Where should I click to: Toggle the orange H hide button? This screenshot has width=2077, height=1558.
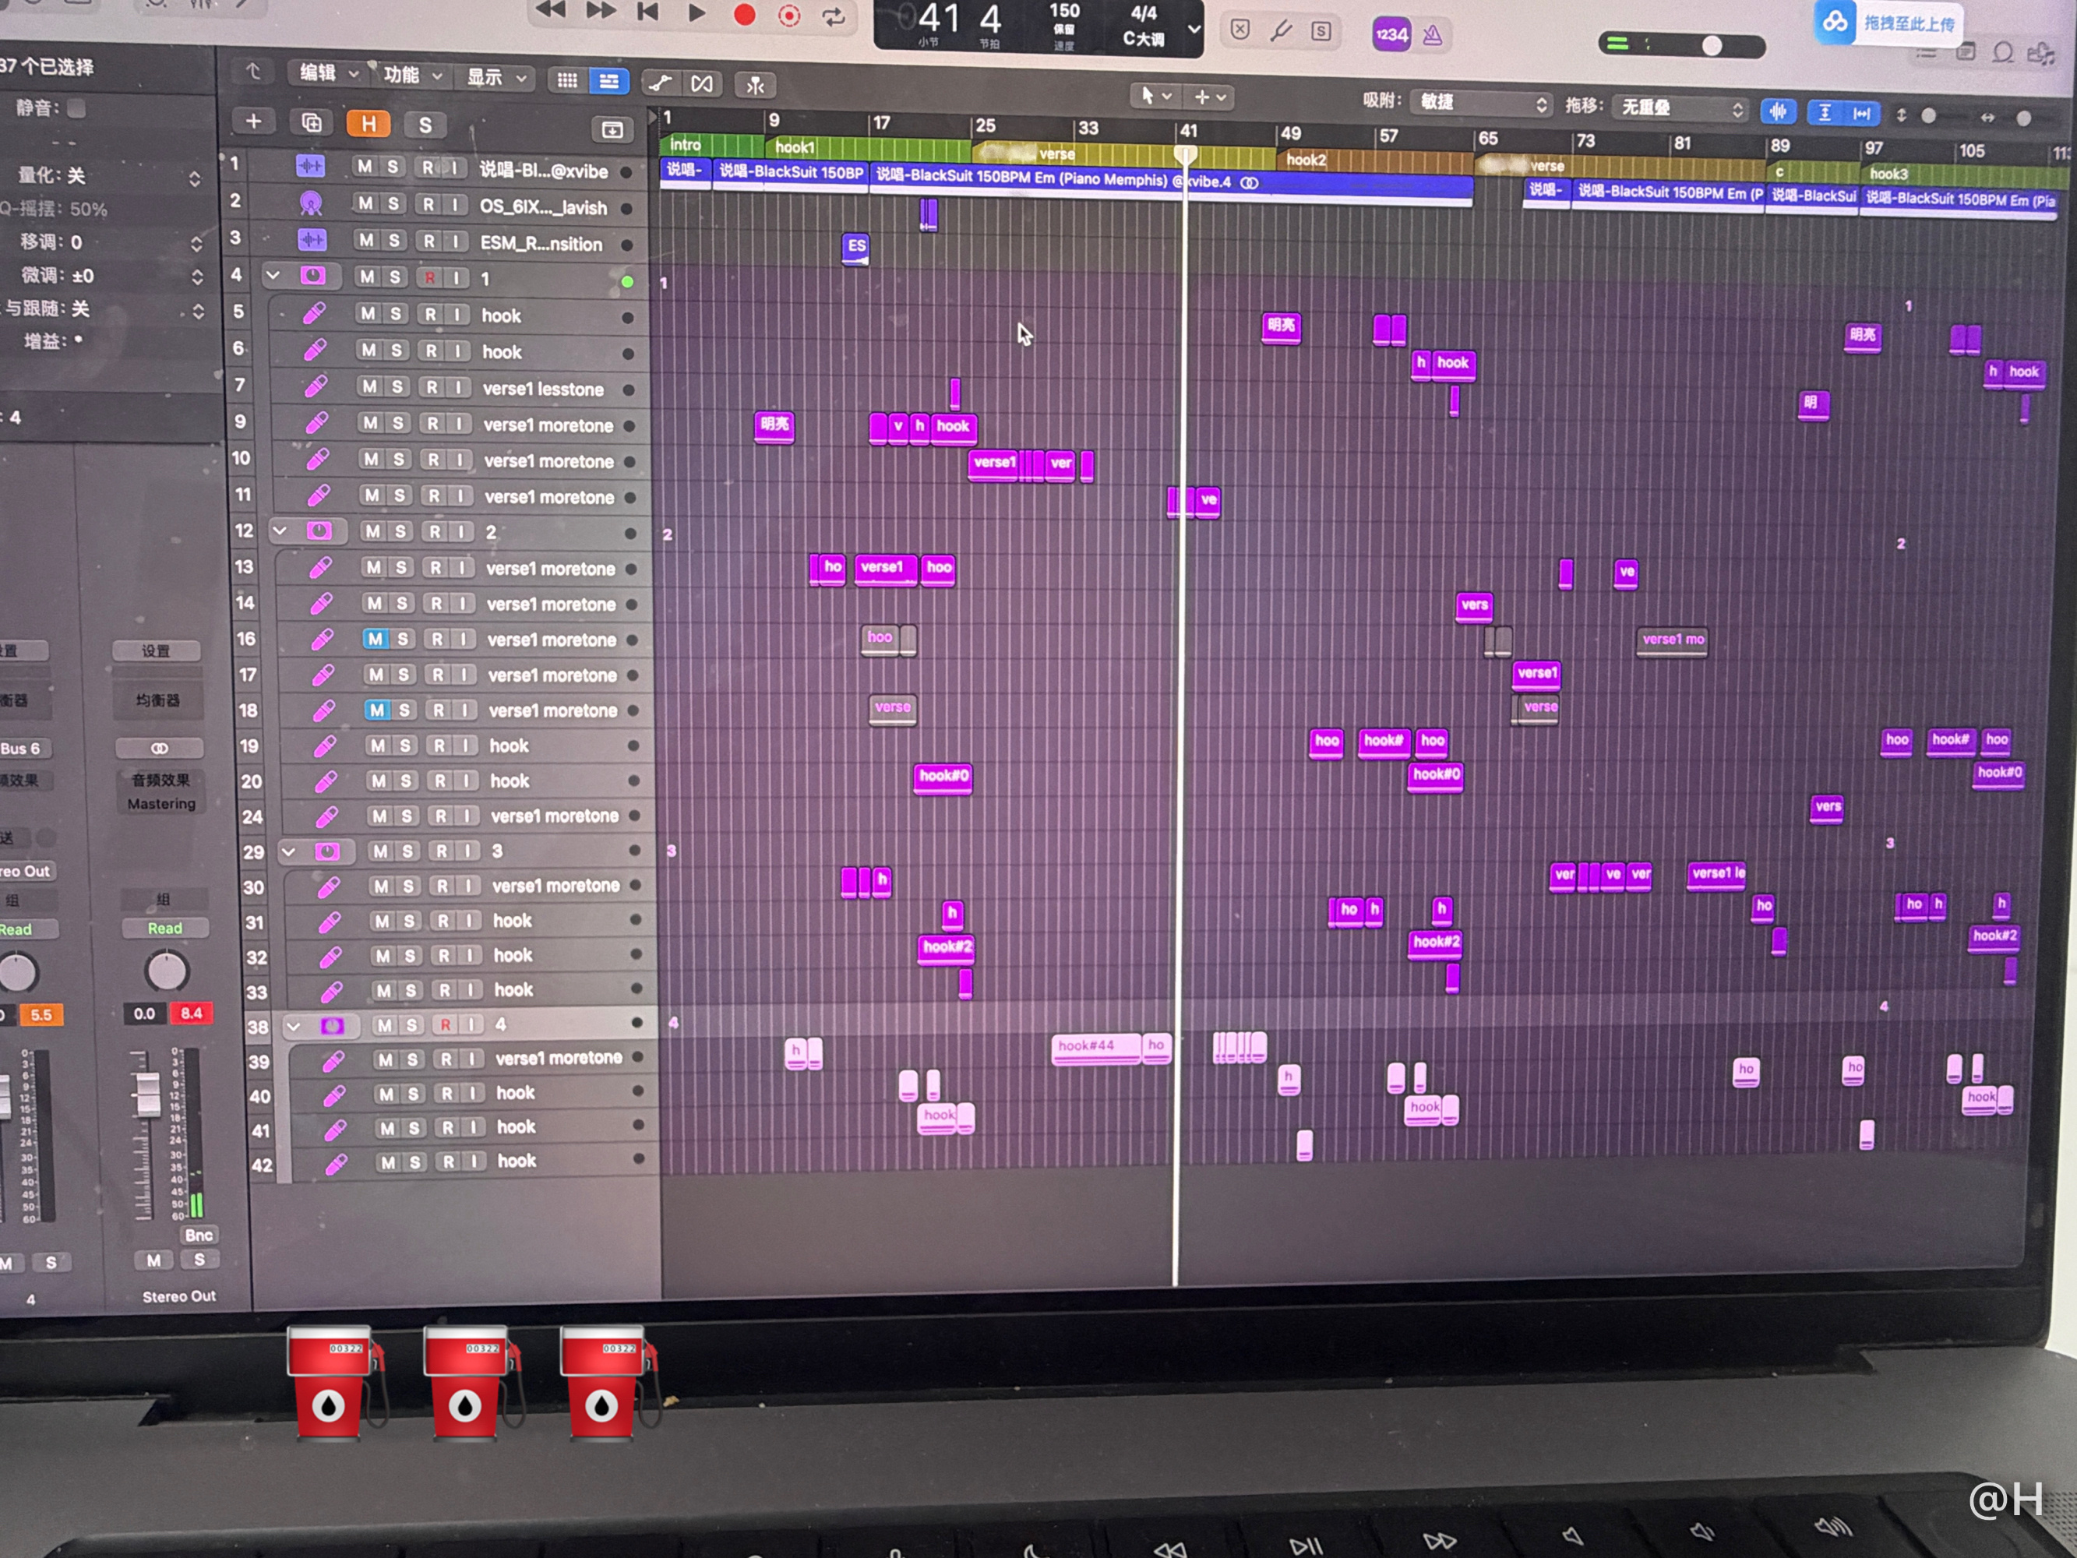[369, 124]
